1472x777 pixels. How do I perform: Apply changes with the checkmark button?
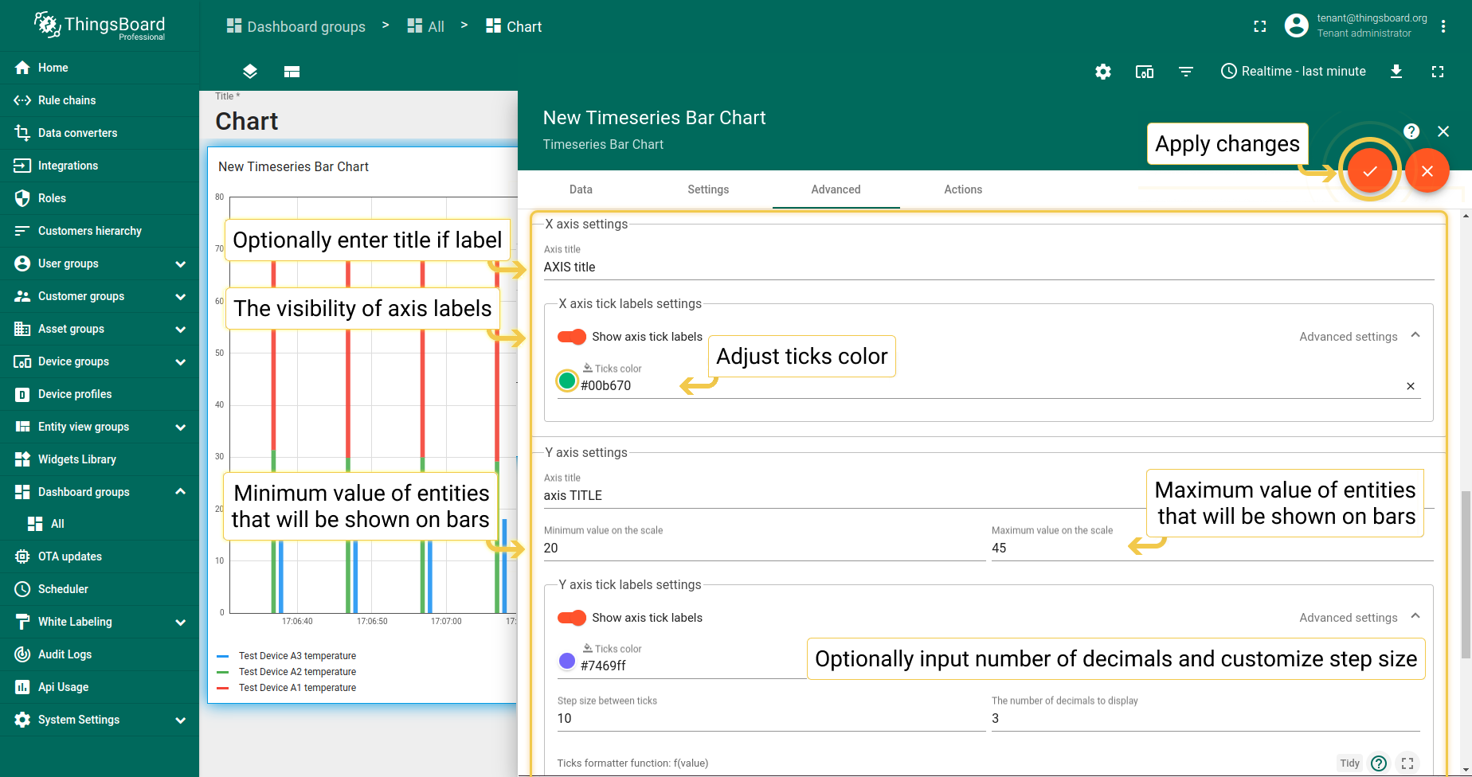point(1369,170)
